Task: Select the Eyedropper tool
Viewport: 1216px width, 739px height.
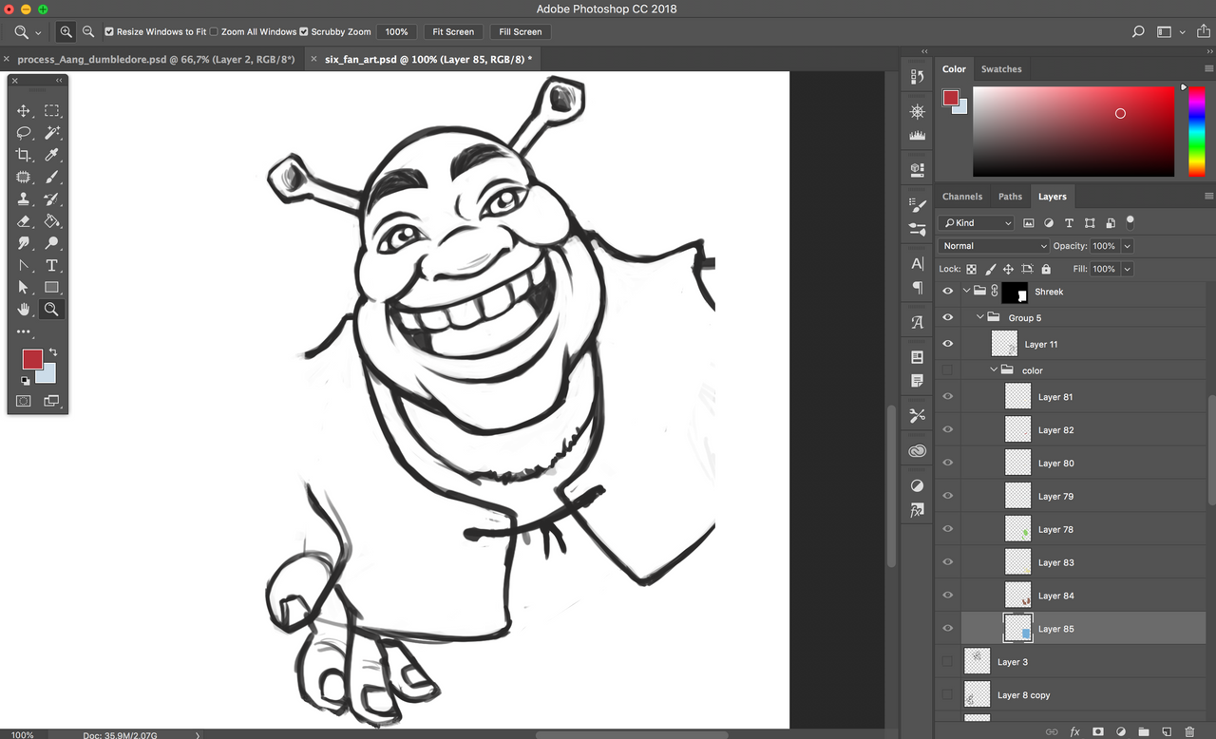Action: (51, 155)
